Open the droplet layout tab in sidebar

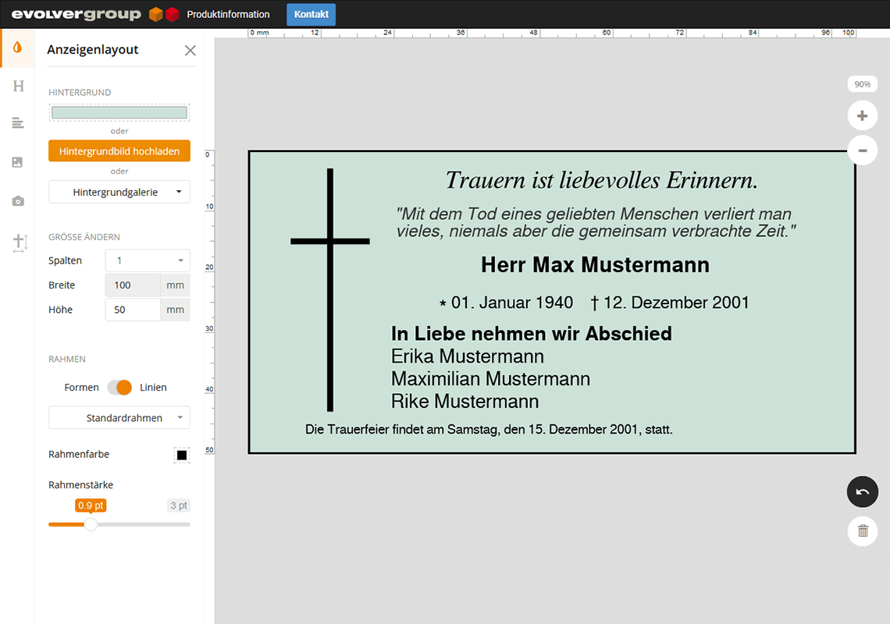17,48
